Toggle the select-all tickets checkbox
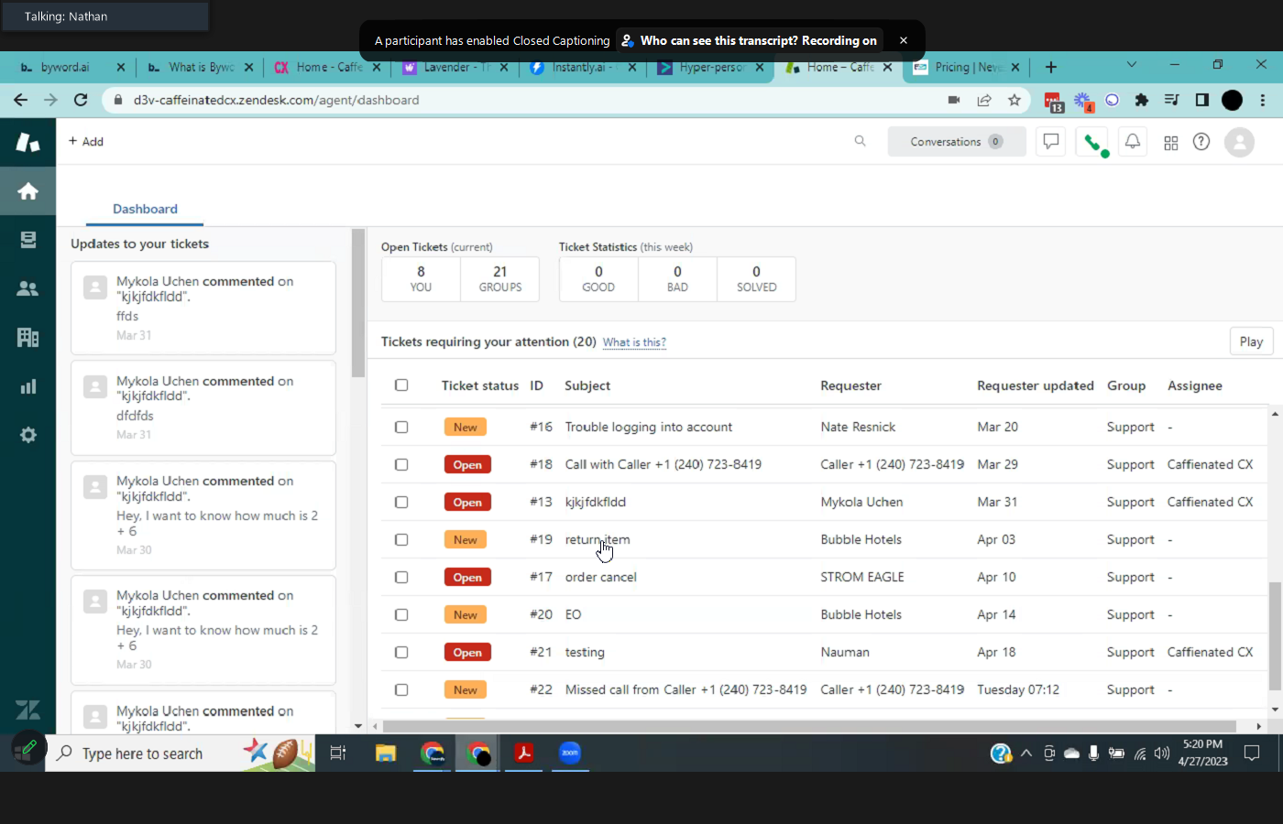This screenshot has height=824, width=1283. [x=401, y=385]
